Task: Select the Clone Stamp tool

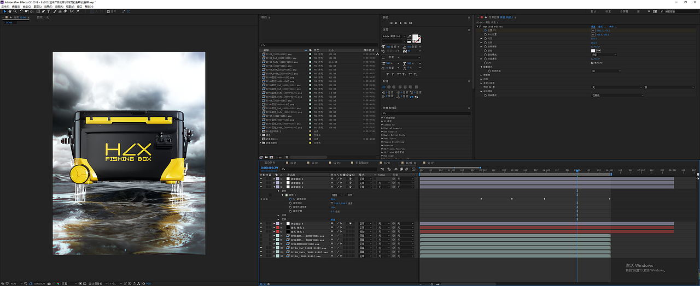Action: pyautogui.click(x=60, y=11)
